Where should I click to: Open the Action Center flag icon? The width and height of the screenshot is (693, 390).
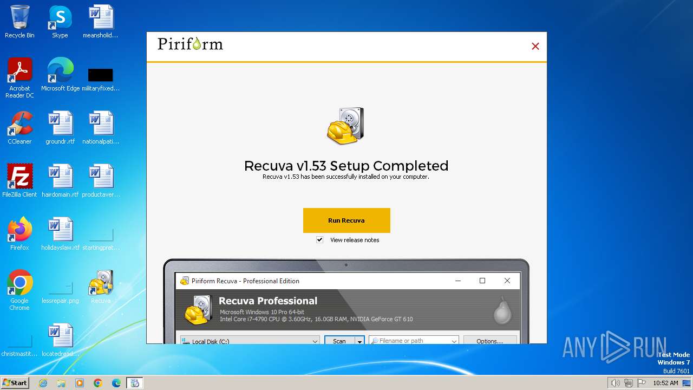642,383
